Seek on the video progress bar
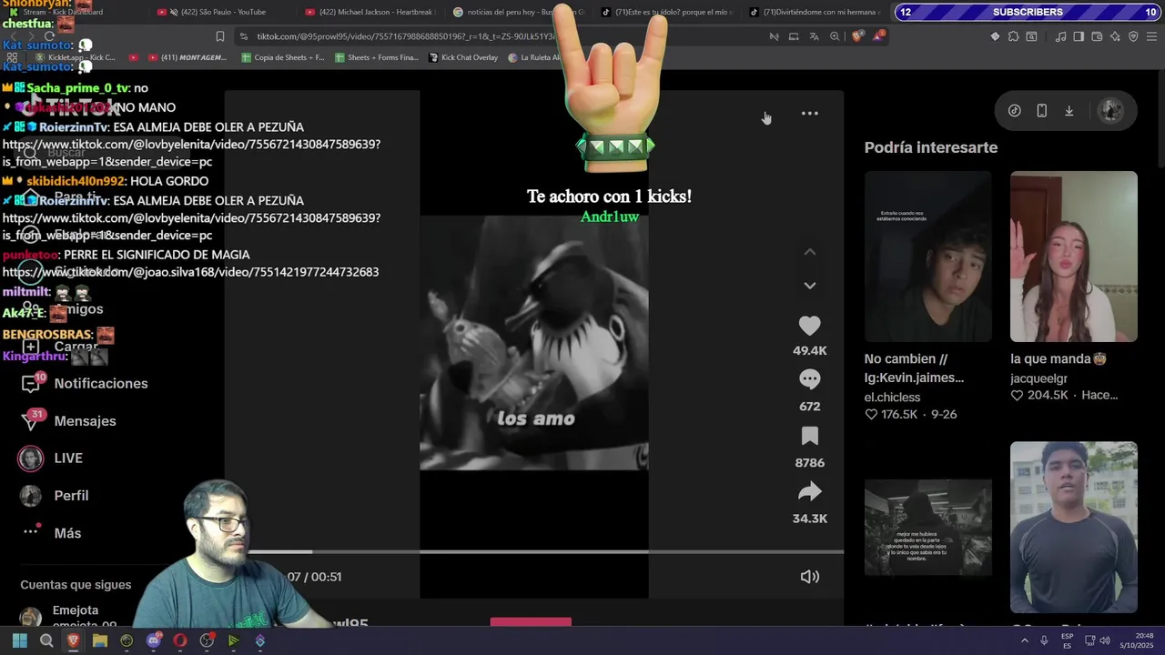Screen dimensions: 1165x655 click(544, 551)
